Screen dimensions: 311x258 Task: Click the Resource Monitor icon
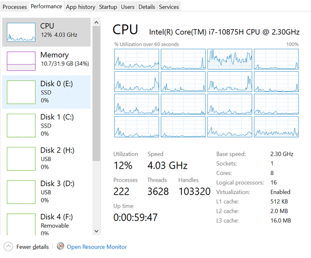tap(61, 247)
